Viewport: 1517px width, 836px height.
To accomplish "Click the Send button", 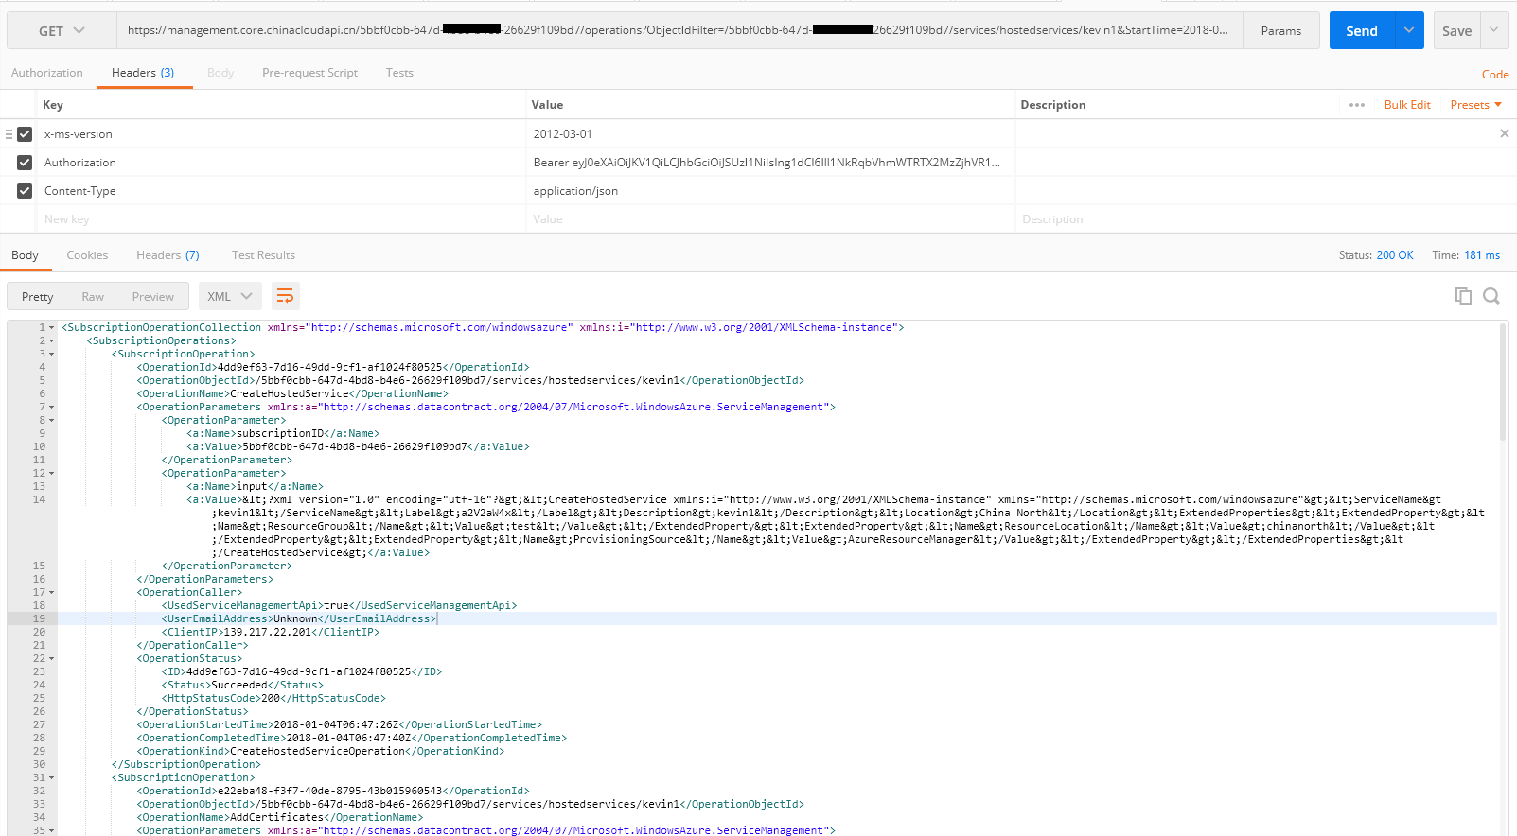I will pyautogui.click(x=1361, y=31).
